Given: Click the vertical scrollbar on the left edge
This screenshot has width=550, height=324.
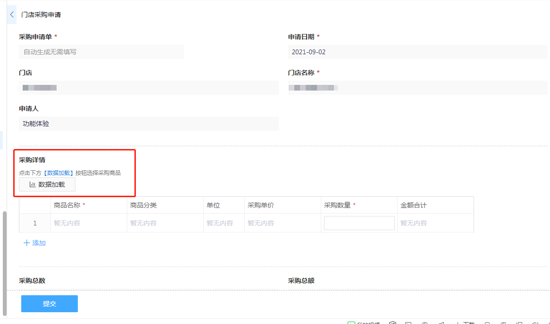Looking at the screenshot, I should coord(5,263).
